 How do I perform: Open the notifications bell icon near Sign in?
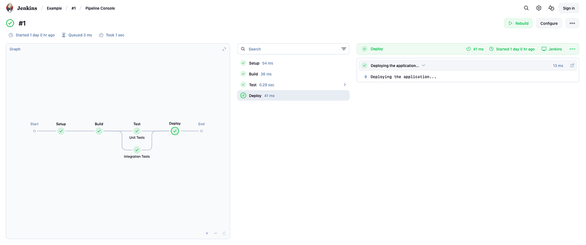pos(551,8)
